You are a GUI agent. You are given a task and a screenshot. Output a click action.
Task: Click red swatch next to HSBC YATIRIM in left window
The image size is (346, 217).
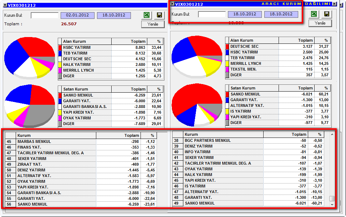(60, 47)
